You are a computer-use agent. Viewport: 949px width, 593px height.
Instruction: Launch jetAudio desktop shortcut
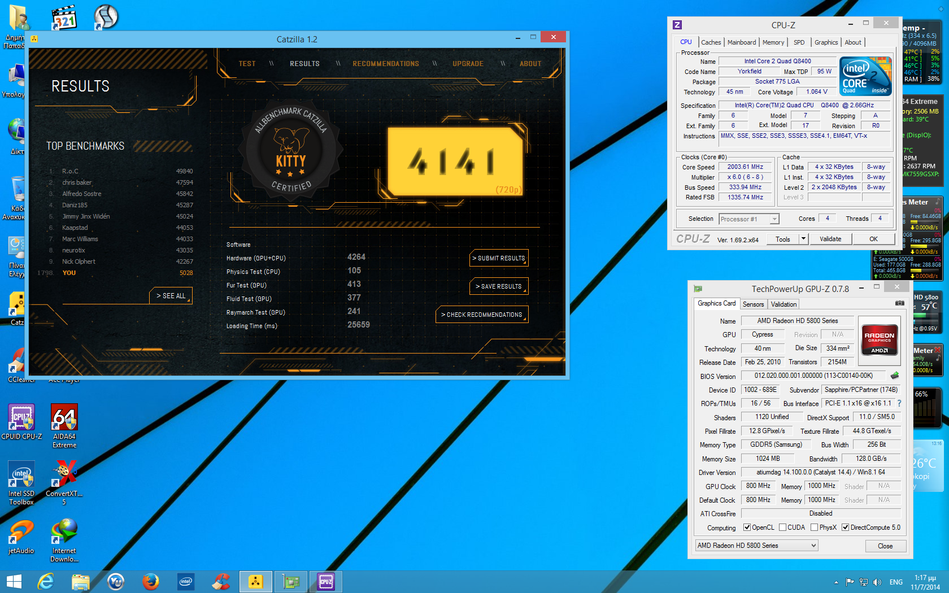(x=21, y=537)
